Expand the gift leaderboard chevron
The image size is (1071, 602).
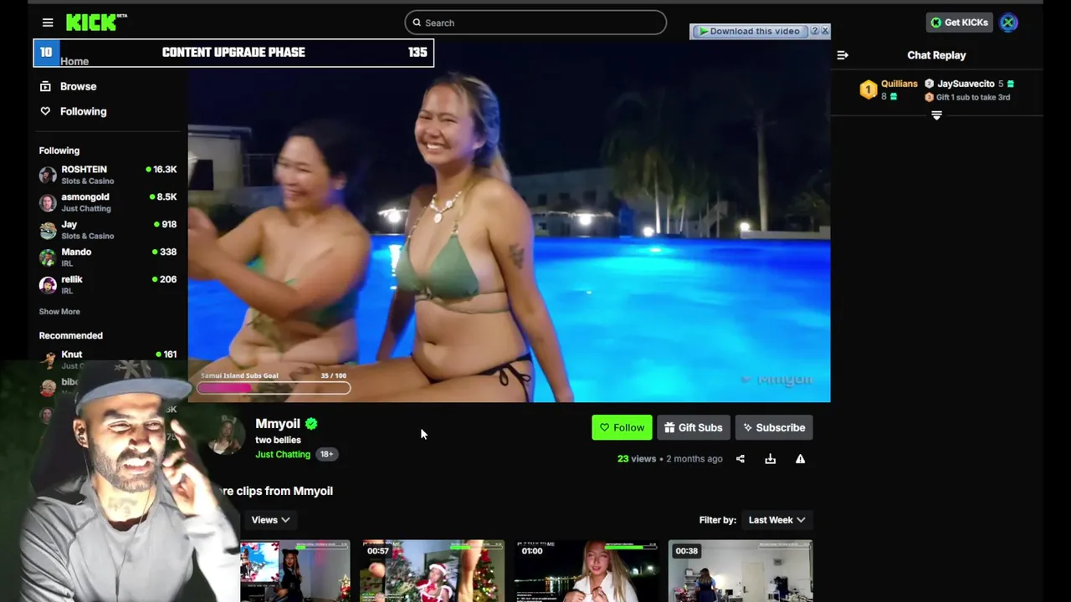[936, 115]
